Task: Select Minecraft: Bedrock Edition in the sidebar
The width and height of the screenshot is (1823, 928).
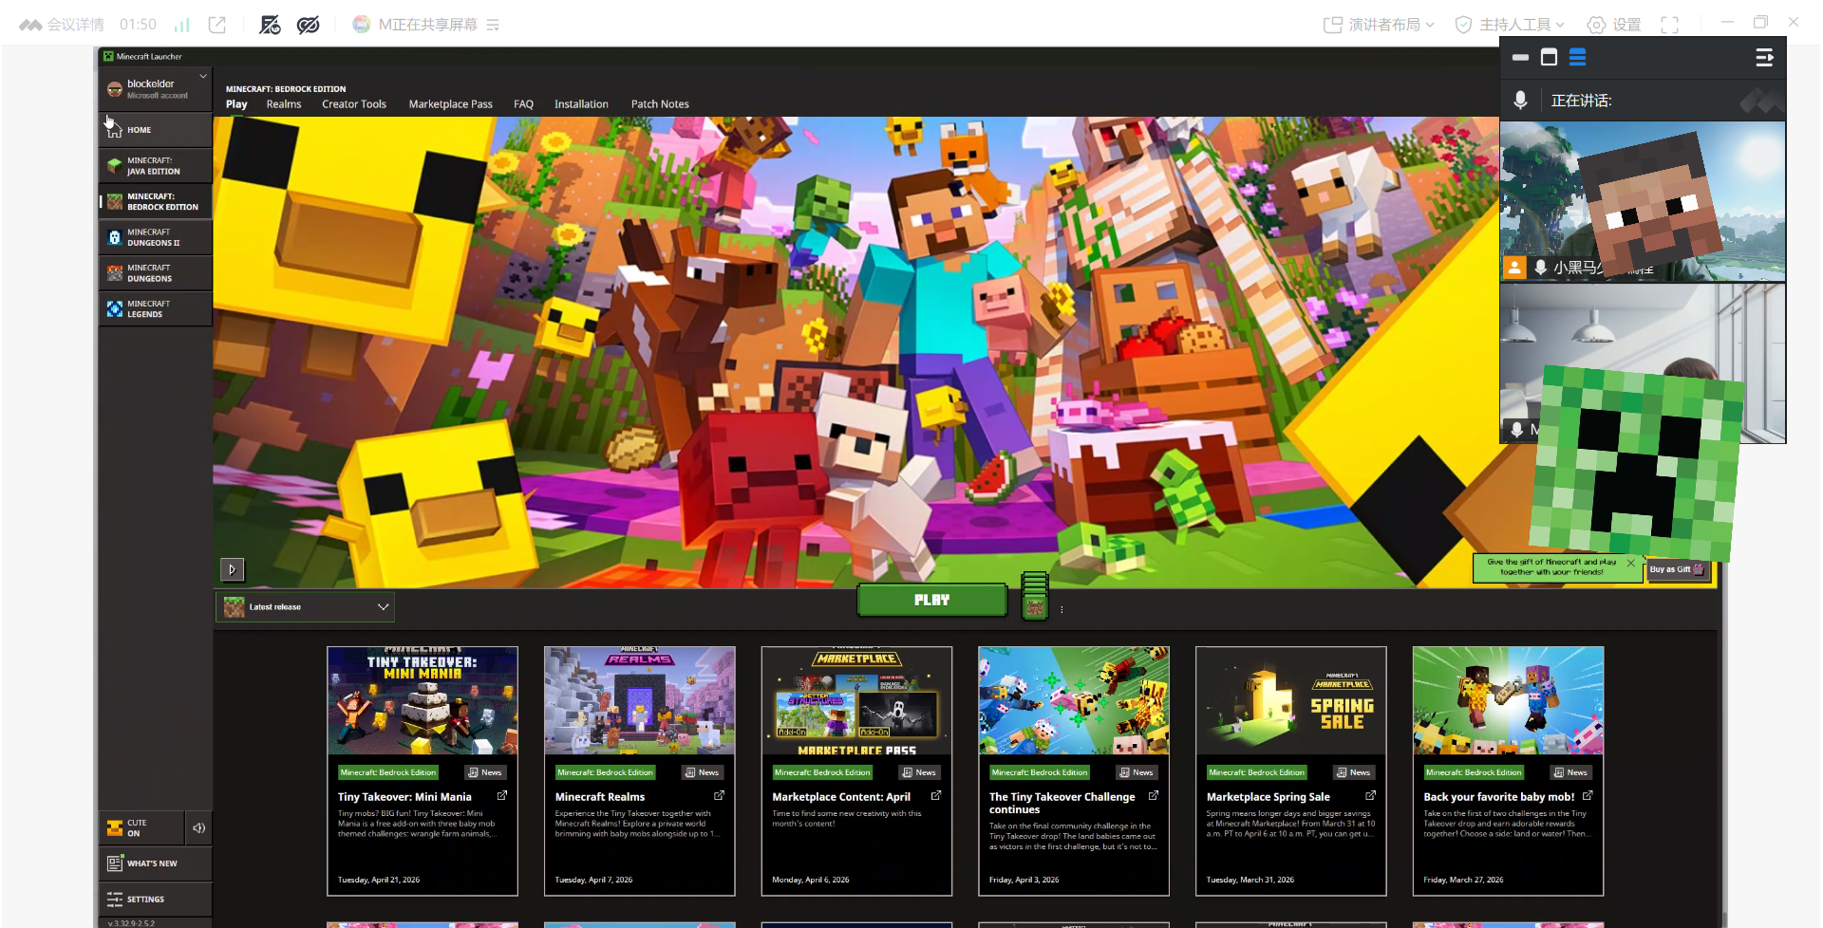Action: click(156, 201)
